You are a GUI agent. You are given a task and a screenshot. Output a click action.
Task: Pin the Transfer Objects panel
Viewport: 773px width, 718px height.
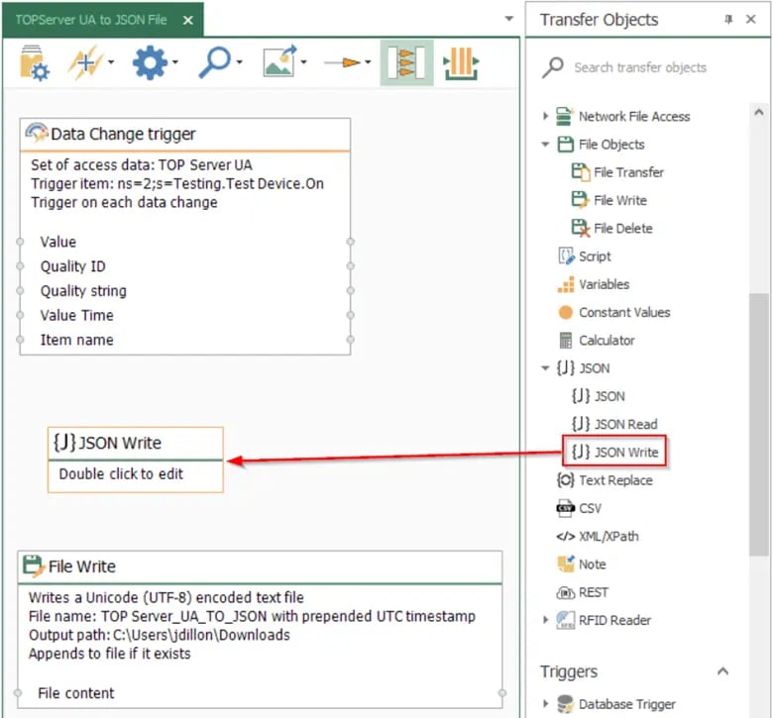[729, 20]
